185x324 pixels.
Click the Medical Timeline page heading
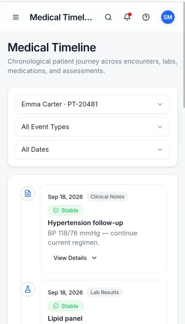click(52, 47)
